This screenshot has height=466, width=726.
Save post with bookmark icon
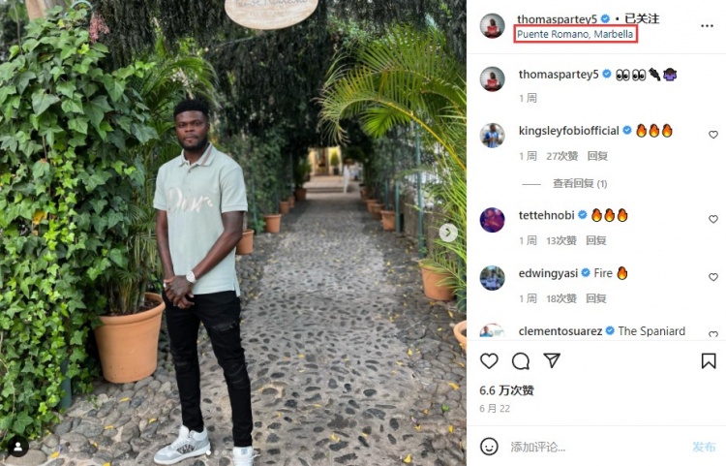pyautogui.click(x=709, y=361)
